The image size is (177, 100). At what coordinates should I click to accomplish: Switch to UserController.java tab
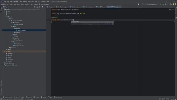[88, 7]
